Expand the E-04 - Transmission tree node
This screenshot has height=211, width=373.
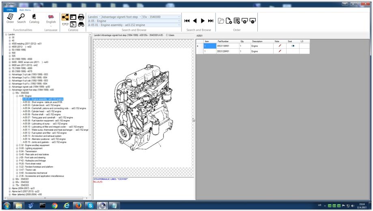[x=17, y=152]
